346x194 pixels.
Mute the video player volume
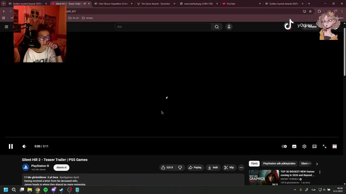point(24,146)
